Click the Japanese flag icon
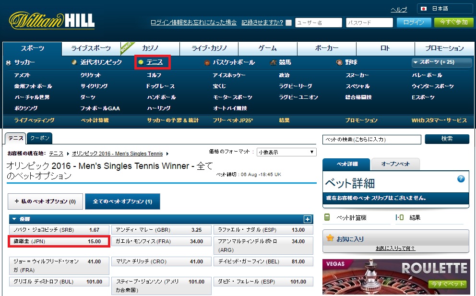 coord(424,9)
